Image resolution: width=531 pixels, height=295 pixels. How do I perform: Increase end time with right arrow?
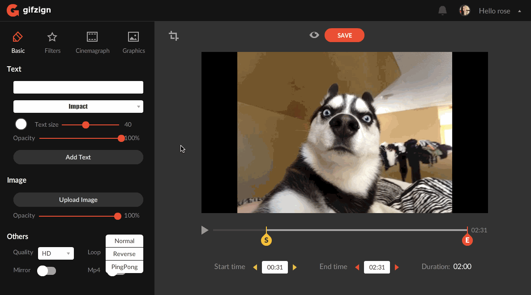pos(397,267)
